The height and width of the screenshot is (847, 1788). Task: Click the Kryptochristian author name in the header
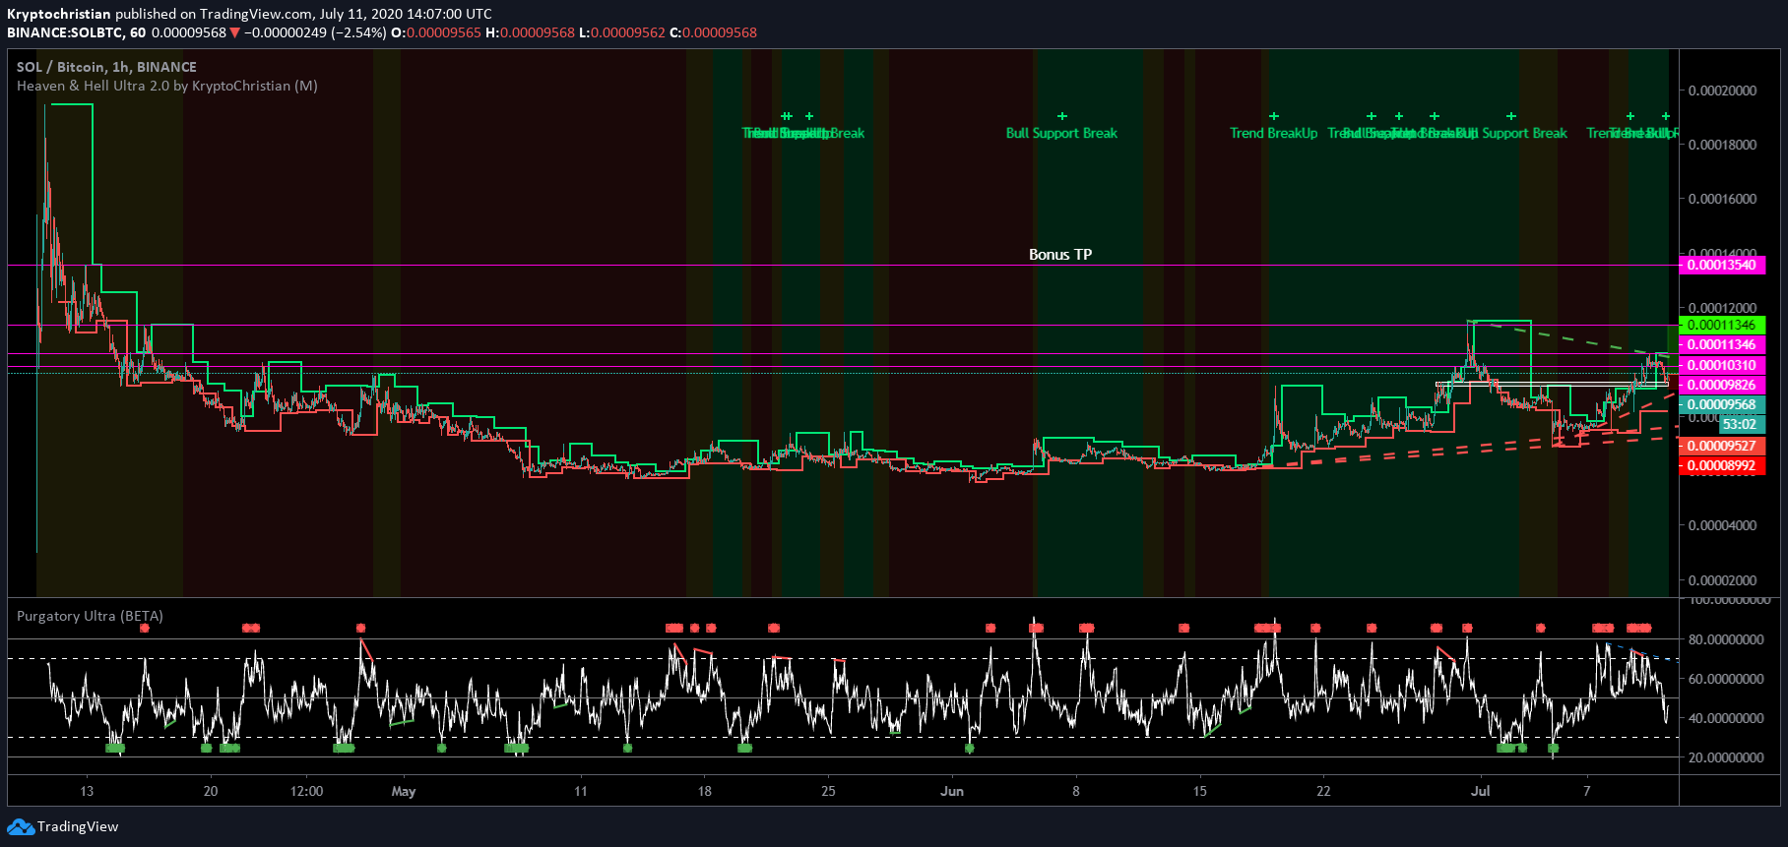[59, 14]
